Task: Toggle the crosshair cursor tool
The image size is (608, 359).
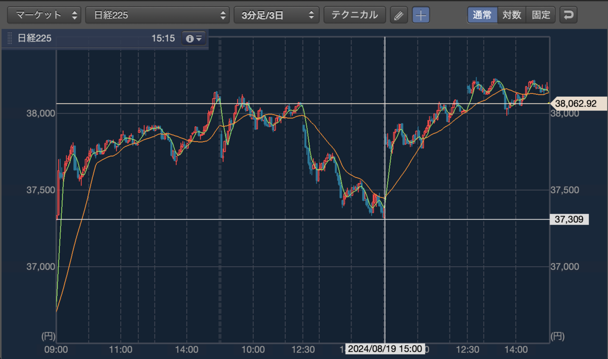Action: pos(421,15)
